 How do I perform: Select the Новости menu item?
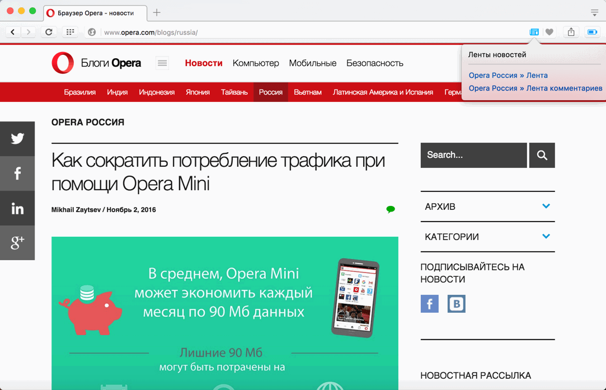pyautogui.click(x=204, y=63)
